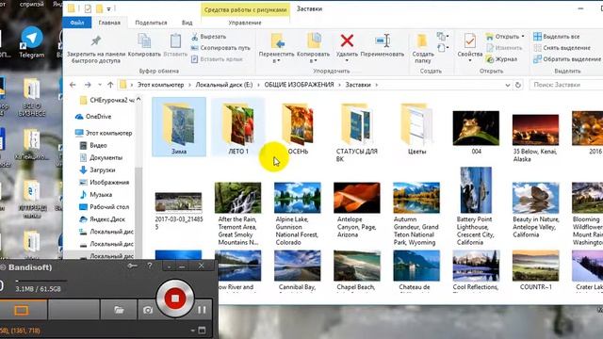Switch to Главная ribbon tab
Screen dimensions: 603x339
[109, 23]
